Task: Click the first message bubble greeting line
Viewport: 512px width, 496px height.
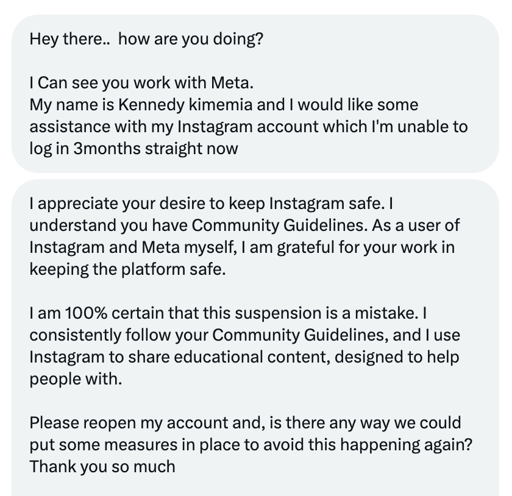Action: (x=146, y=39)
